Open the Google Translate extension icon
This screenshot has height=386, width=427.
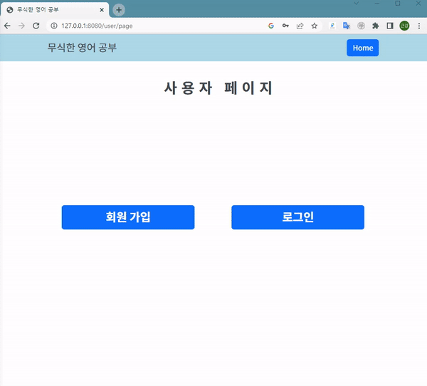(347, 26)
